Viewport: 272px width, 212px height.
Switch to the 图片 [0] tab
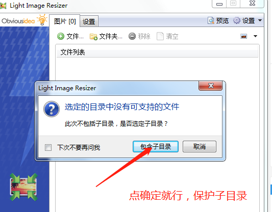coord(65,21)
